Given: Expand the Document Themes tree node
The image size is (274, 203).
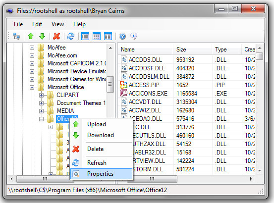Looking at the screenshot, I should [41, 103].
